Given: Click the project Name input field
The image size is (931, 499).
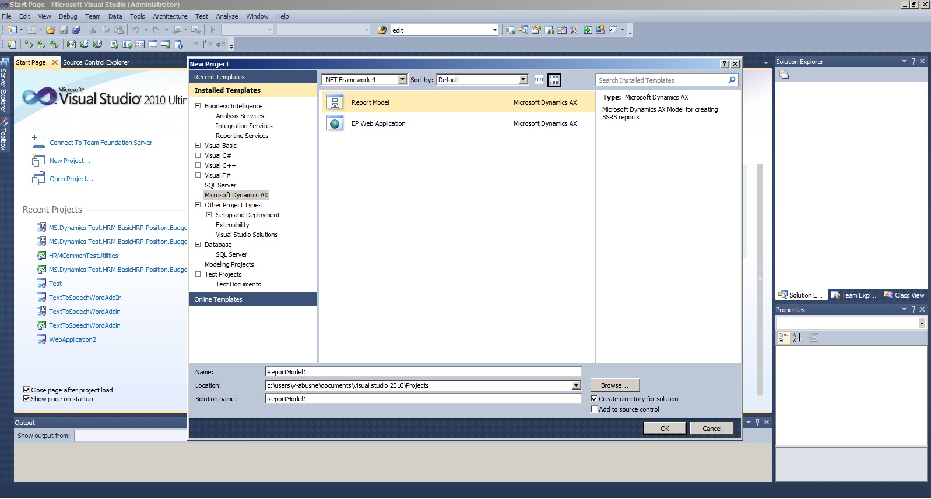Looking at the screenshot, I should [423, 372].
